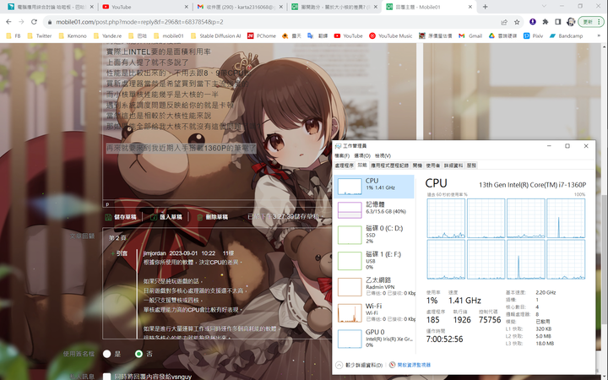Go back with the browser back arrow
The image size is (608, 380).
click(8, 22)
